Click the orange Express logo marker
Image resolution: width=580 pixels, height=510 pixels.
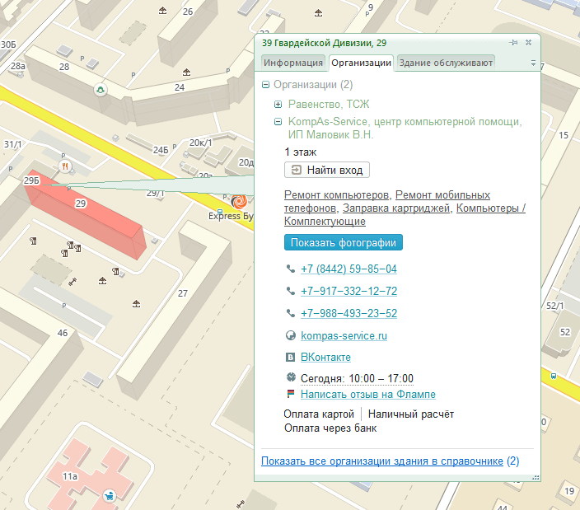(240, 201)
